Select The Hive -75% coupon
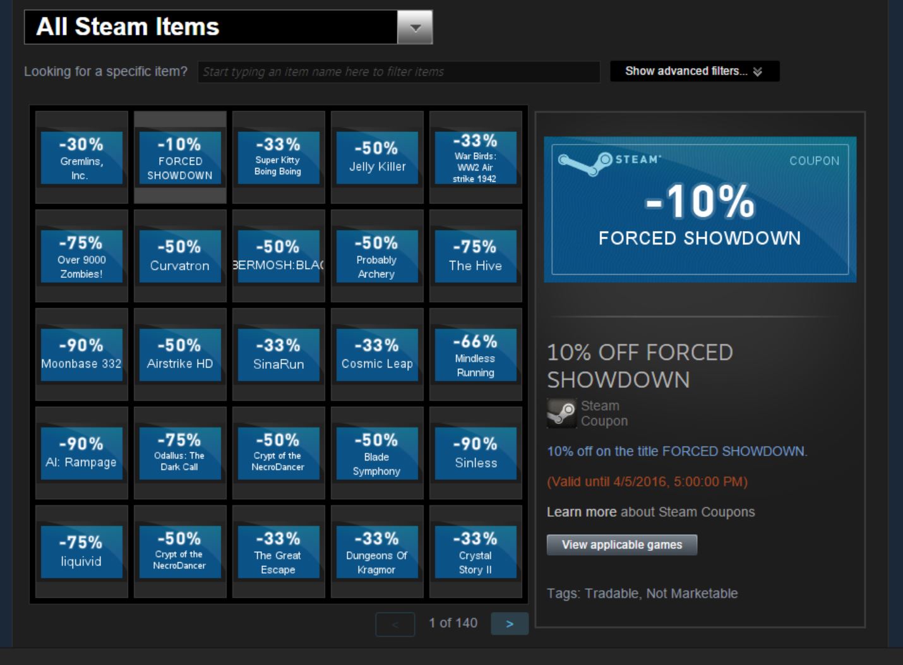 [x=475, y=256]
